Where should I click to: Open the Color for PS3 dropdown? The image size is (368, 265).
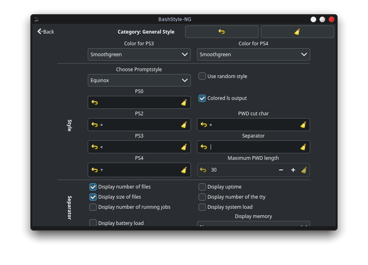(139, 55)
